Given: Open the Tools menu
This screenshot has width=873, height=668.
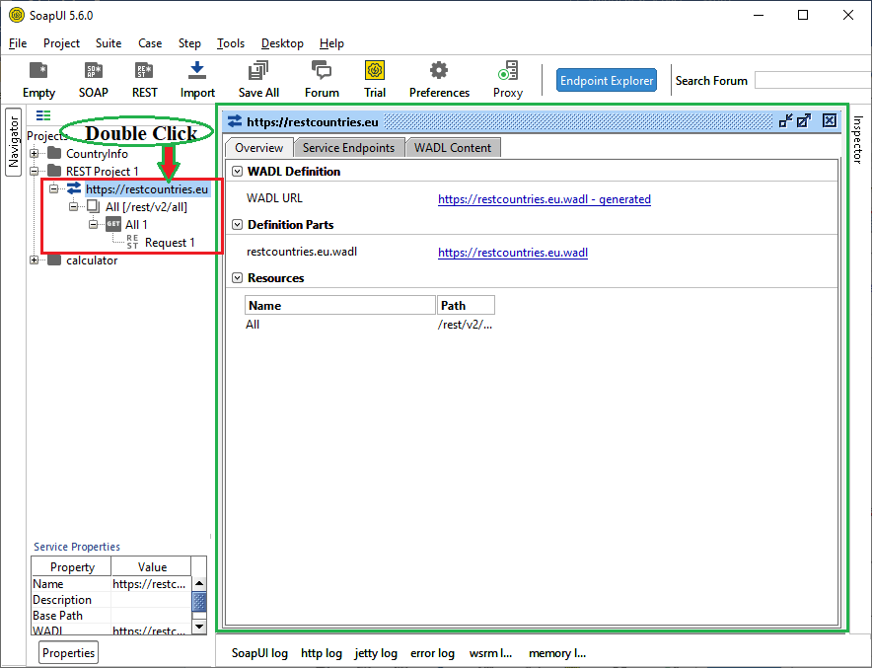Looking at the screenshot, I should [231, 42].
